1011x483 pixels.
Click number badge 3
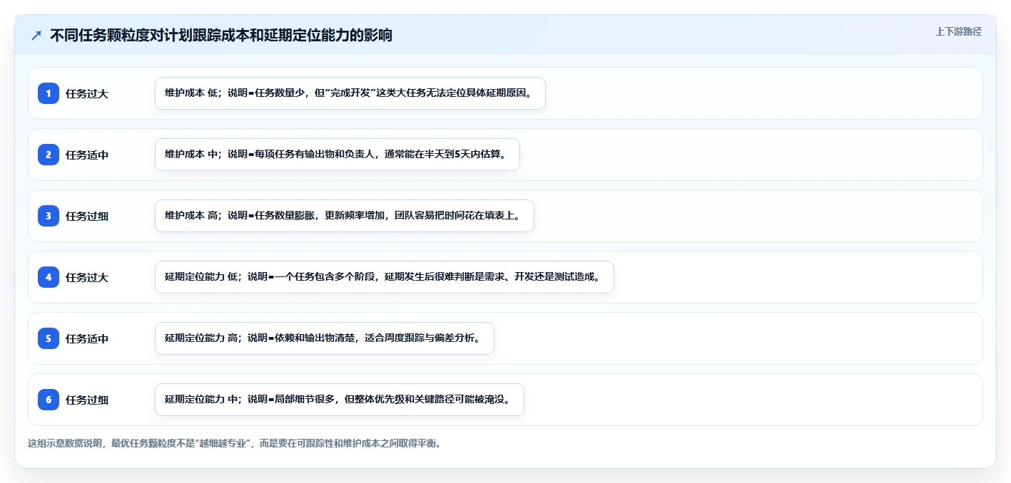tap(49, 216)
